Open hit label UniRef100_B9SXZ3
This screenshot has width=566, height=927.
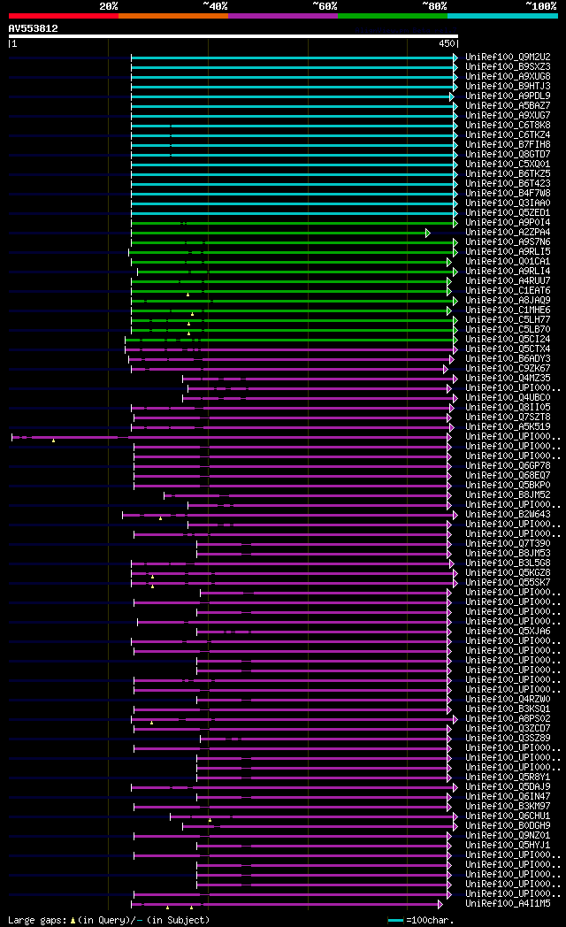click(508, 67)
